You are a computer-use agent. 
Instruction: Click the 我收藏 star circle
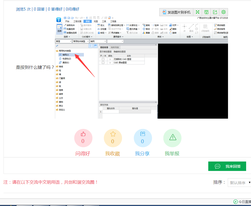point(113,138)
